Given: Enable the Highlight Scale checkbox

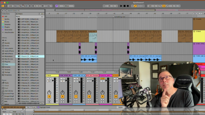Looking at the screenshot, I should pos(38,107).
